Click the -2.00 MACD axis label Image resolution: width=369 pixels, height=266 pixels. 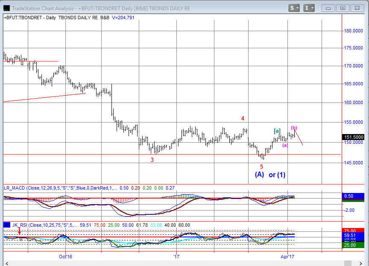pyautogui.click(x=349, y=210)
